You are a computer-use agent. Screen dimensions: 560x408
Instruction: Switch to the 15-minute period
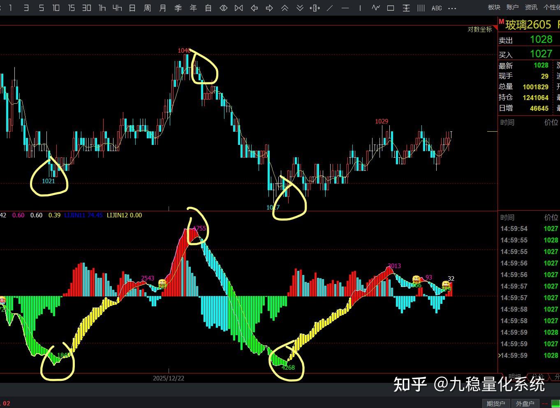click(x=72, y=8)
